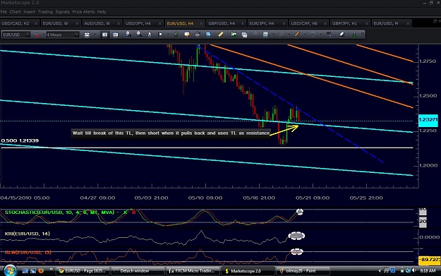441x276 pixels.
Task: Select the ellipse shape drawing tool
Action: click(313, 35)
